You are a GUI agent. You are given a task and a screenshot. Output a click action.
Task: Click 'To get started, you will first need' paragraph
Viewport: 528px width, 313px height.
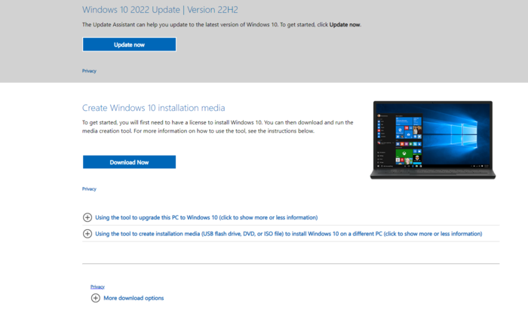click(217, 127)
